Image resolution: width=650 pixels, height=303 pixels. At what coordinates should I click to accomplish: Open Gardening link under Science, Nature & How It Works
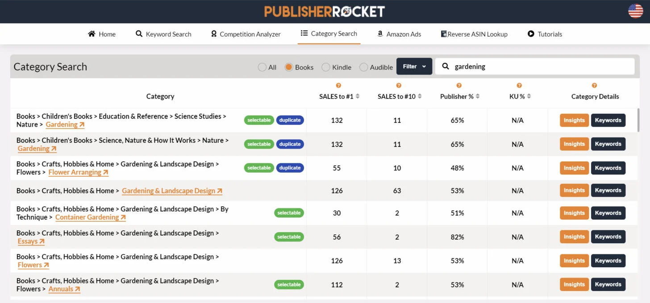pyautogui.click(x=37, y=149)
